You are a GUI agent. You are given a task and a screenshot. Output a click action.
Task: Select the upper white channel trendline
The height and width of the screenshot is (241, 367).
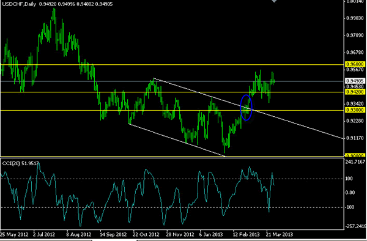click(248, 108)
